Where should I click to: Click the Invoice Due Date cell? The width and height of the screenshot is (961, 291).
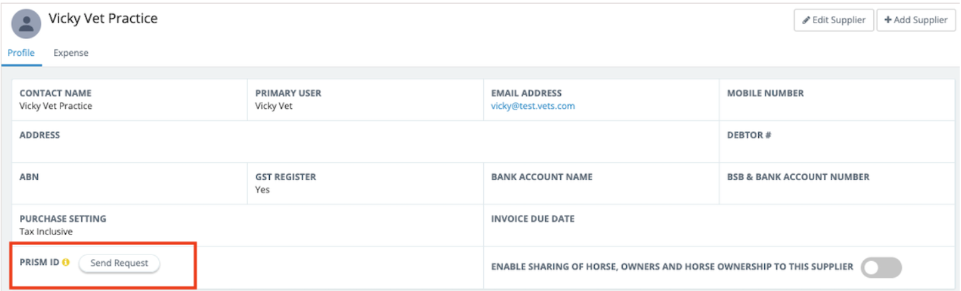point(718,225)
